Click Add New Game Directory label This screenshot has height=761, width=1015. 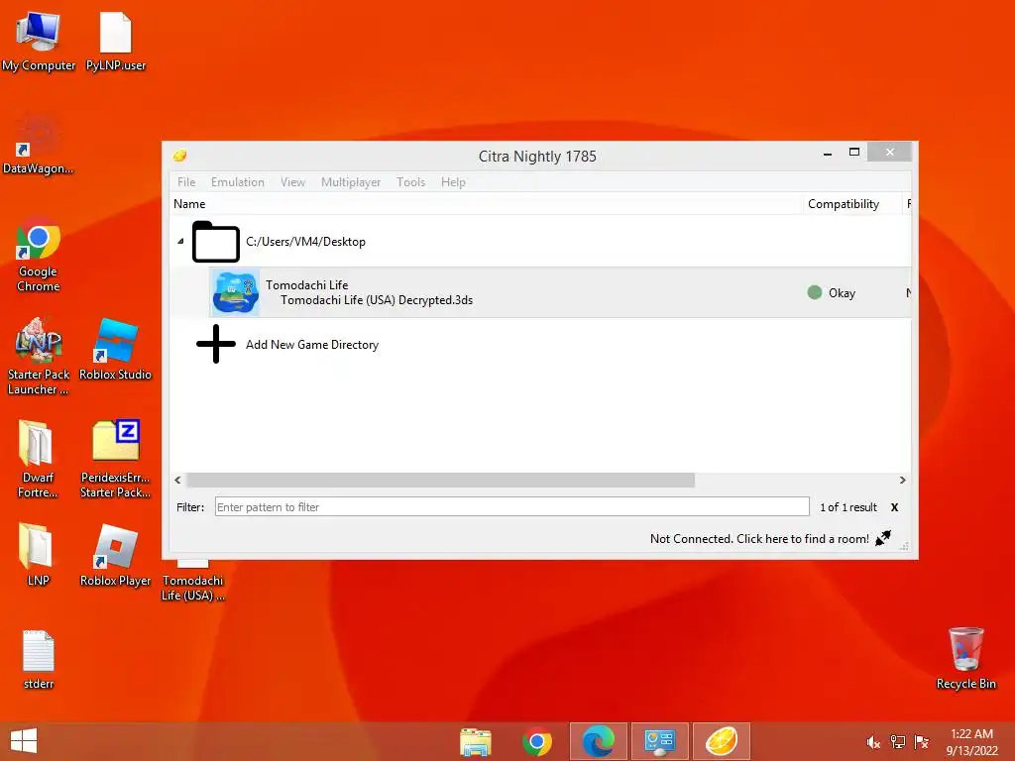coord(312,344)
